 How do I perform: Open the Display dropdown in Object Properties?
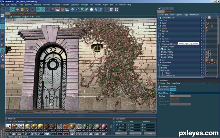180,96
